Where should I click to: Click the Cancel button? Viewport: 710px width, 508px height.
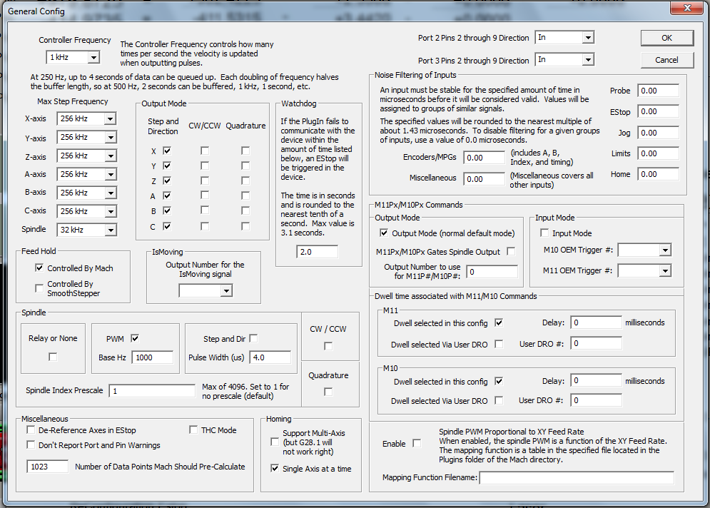pyautogui.click(x=666, y=60)
